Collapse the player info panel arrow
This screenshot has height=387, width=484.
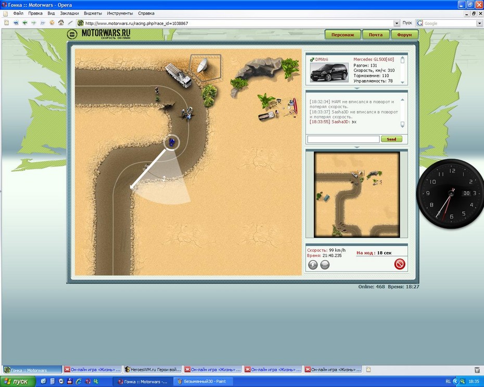(357, 88)
